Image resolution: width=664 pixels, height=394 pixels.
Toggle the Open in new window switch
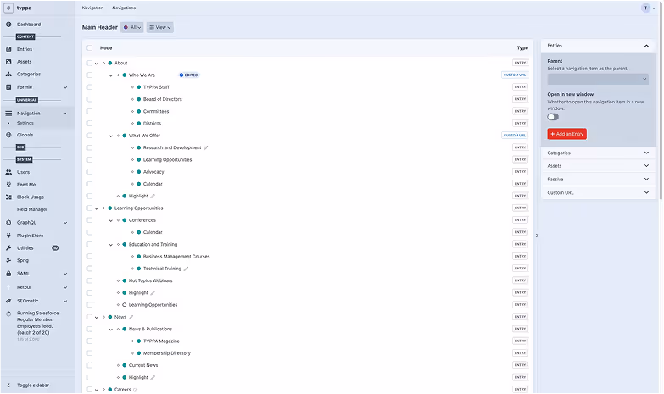click(x=553, y=117)
